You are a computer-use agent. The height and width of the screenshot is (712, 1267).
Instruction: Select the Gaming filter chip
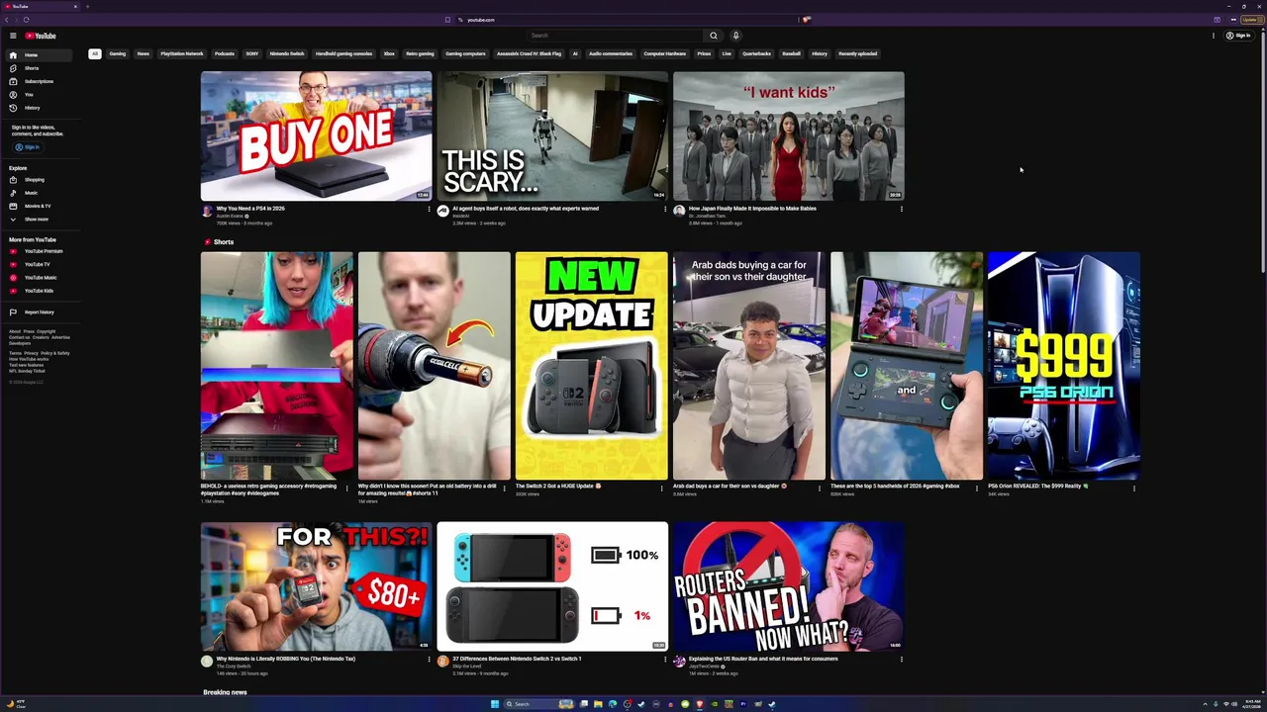pyautogui.click(x=118, y=53)
